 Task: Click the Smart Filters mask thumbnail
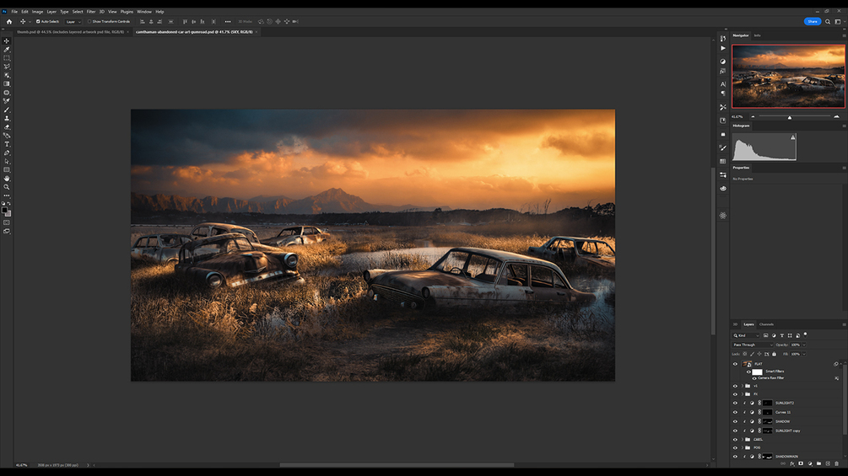757,372
